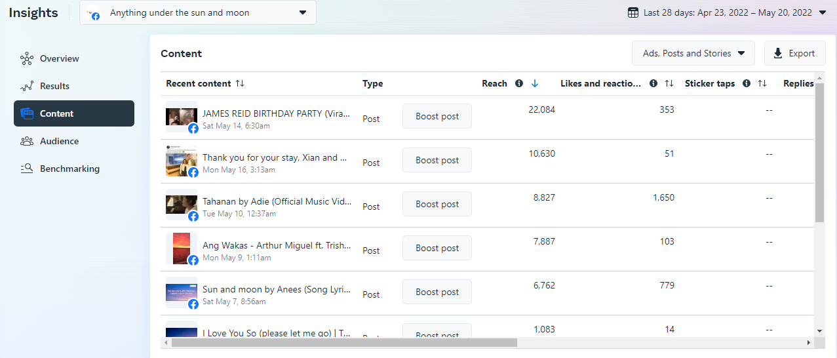Click the Likes and reactions info icon
The image size is (837, 358).
653,83
